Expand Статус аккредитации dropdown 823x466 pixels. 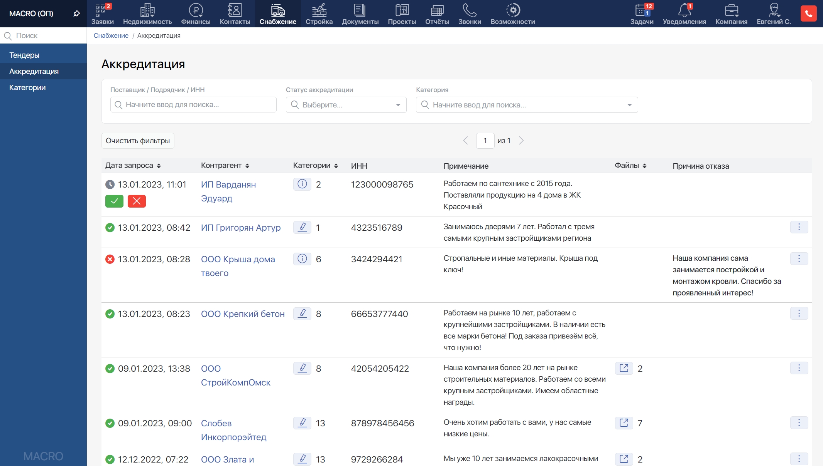tap(398, 105)
